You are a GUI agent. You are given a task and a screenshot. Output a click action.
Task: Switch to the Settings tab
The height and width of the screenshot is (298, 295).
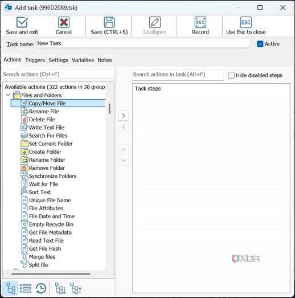coord(58,60)
